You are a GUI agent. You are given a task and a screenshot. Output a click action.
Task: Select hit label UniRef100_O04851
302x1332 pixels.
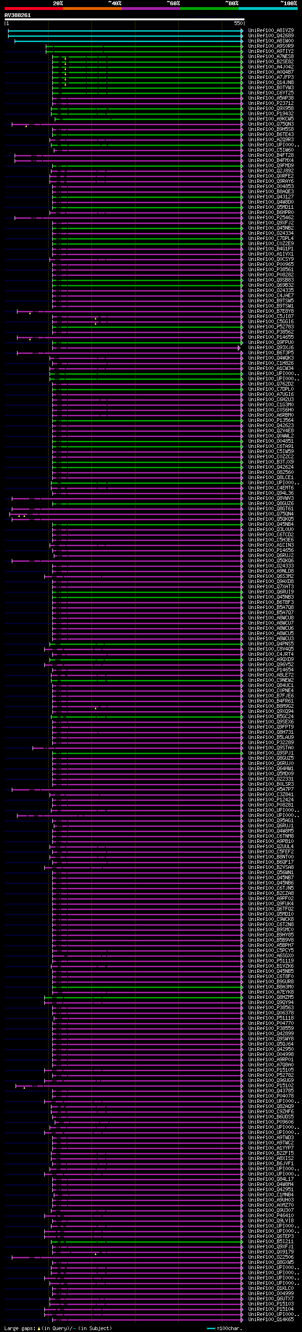pyautogui.click(x=271, y=441)
